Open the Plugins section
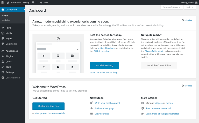199x123 pixels. click(9, 56)
